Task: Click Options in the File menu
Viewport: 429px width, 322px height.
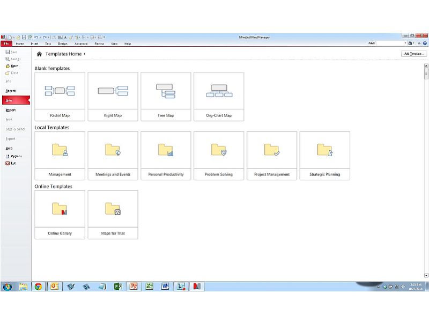Action: [x=14, y=156]
